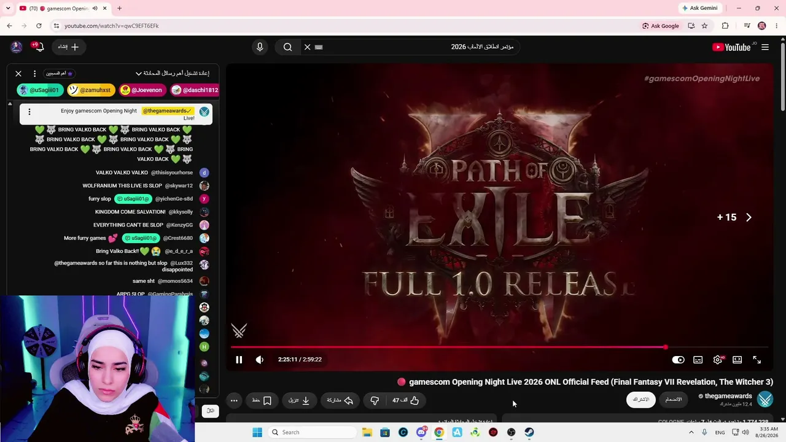
Task: Click the thegameawards avatar in pinned chat message
Action: (x=204, y=112)
